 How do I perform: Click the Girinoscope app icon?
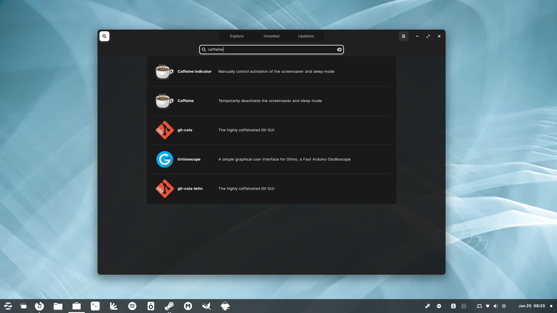[x=164, y=159]
